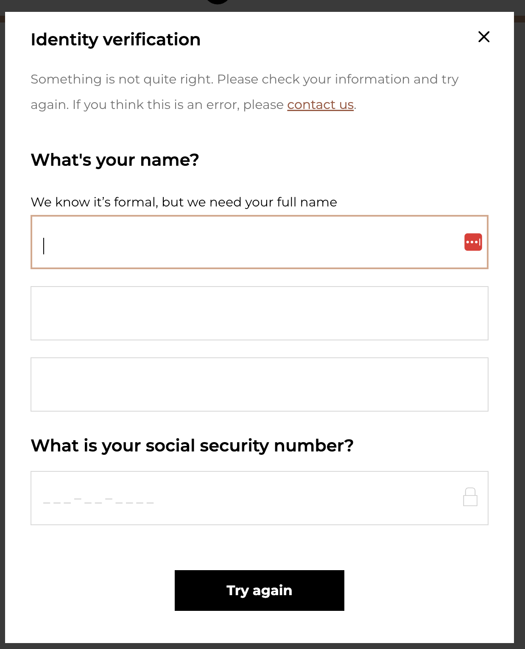Click the social security number question heading
Image resolution: width=525 pixels, height=649 pixels.
pyautogui.click(x=192, y=446)
